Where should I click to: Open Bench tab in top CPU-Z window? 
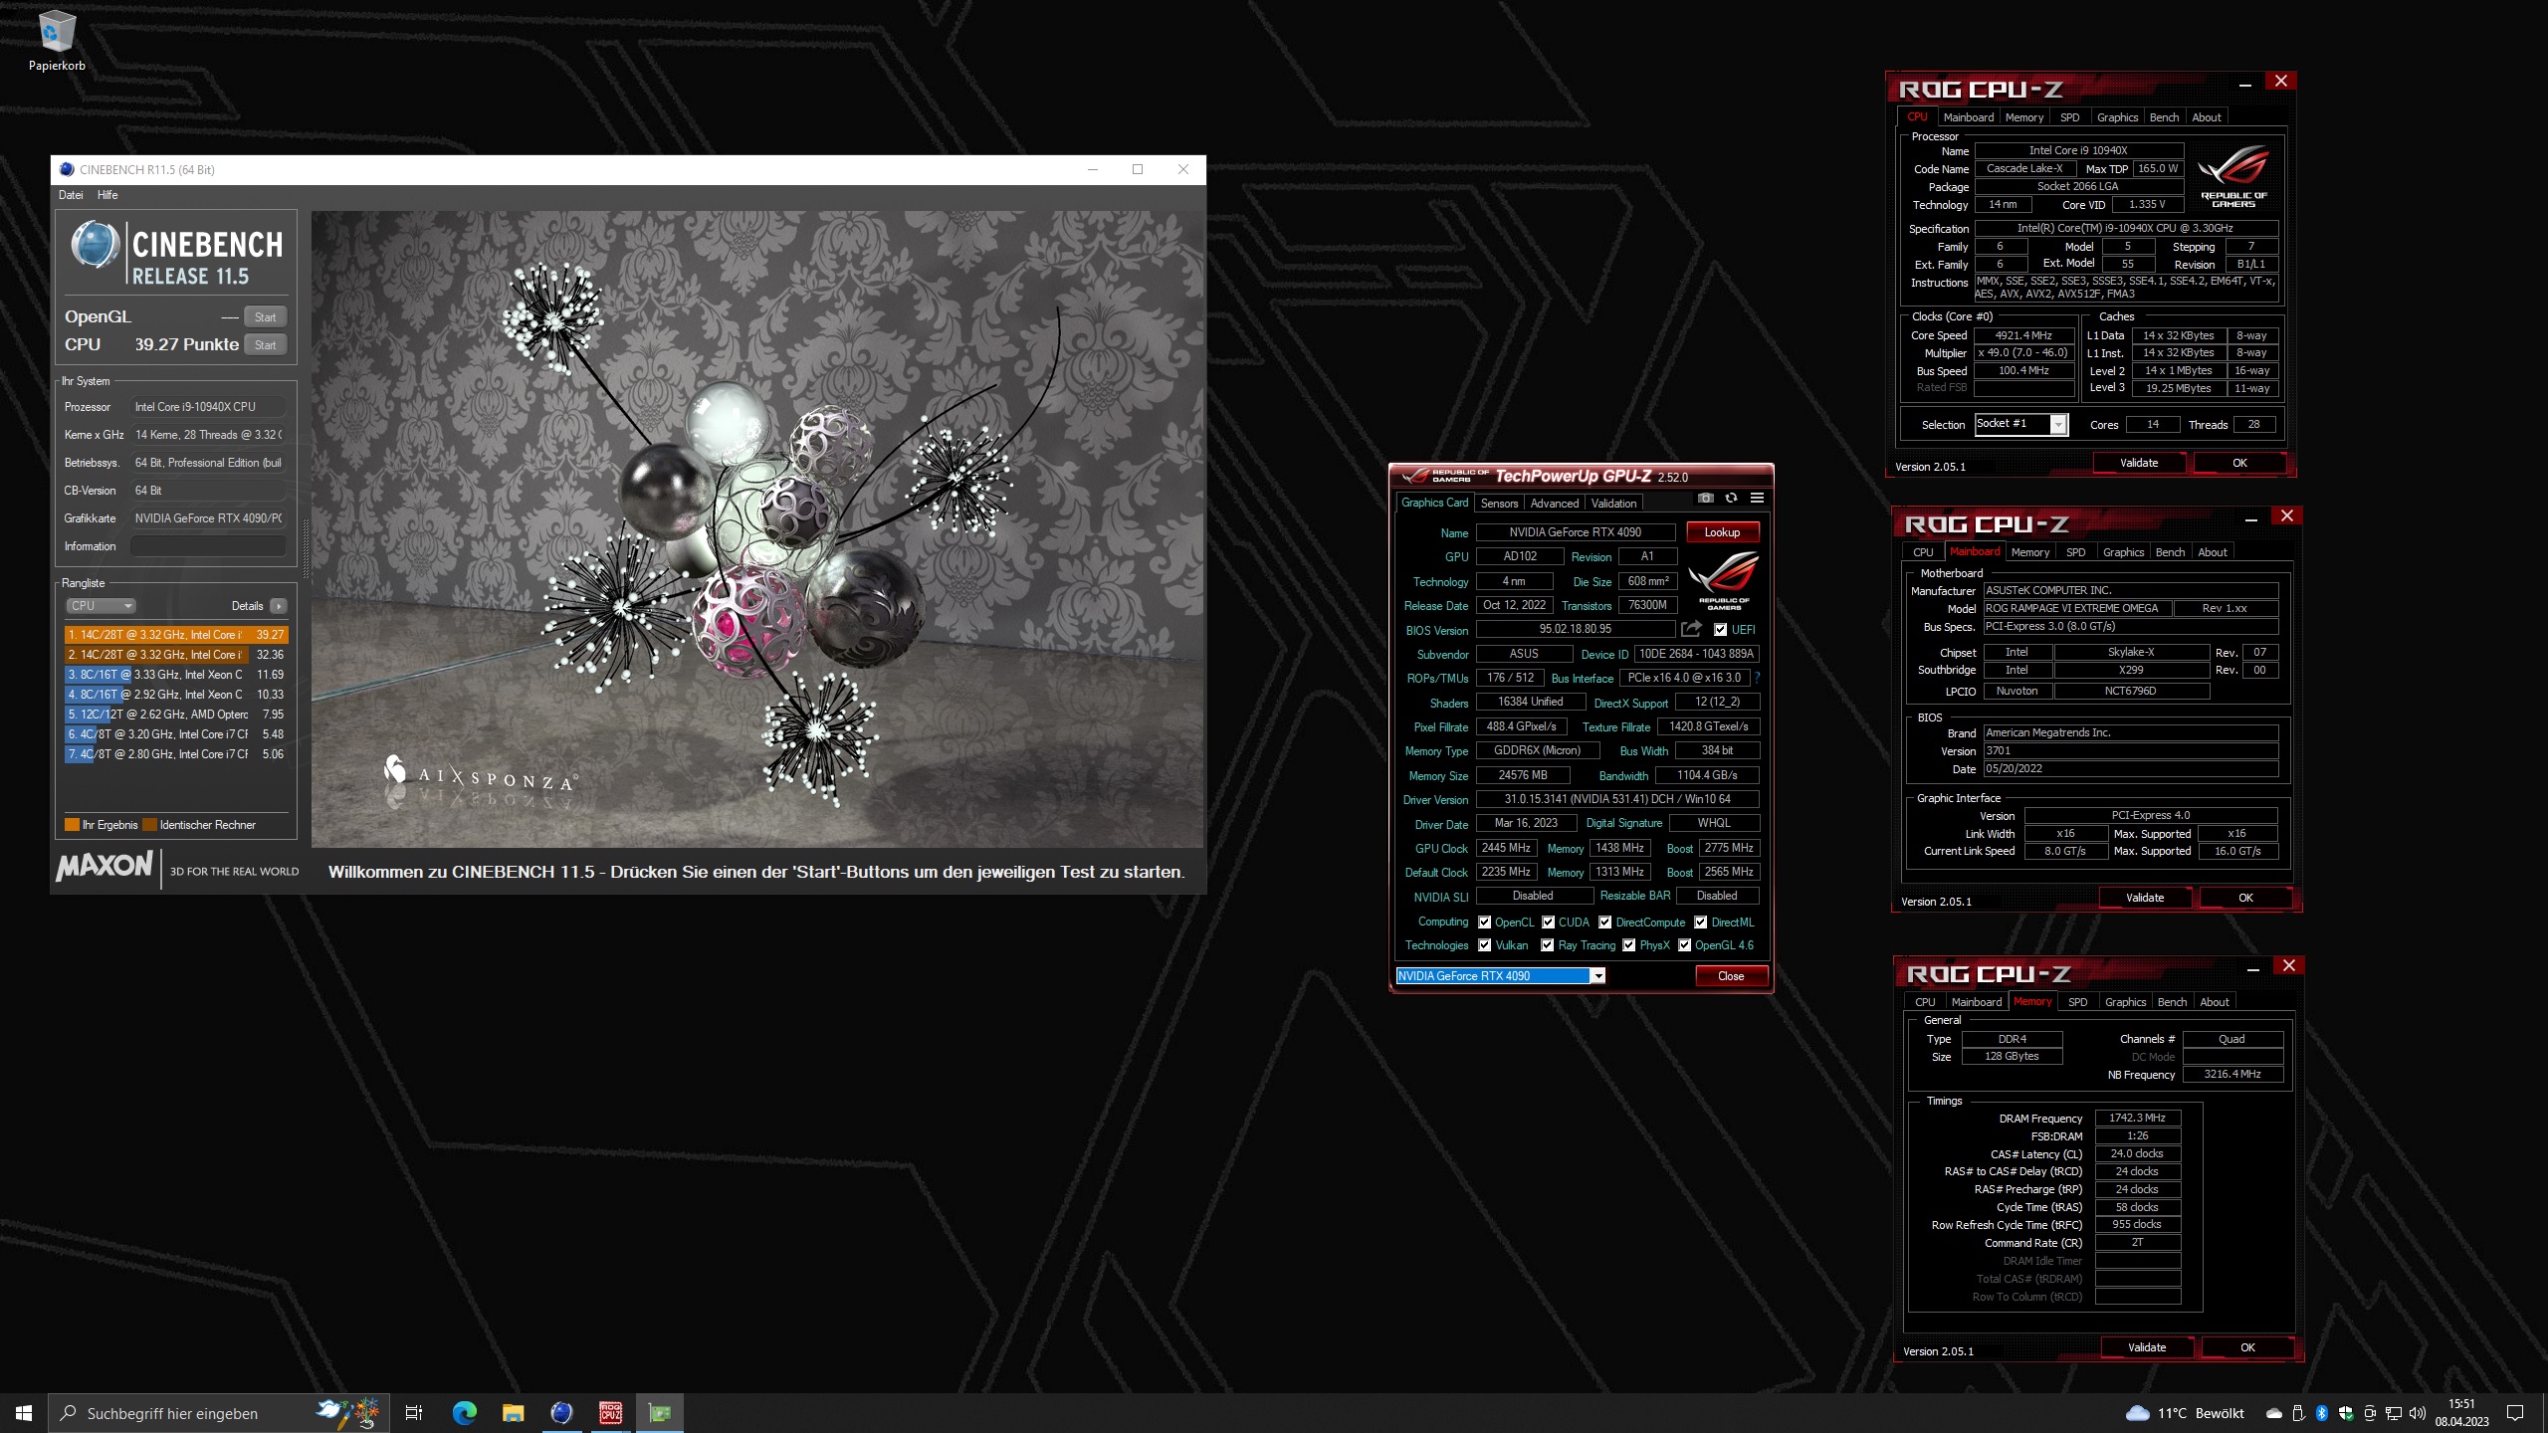[2164, 117]
